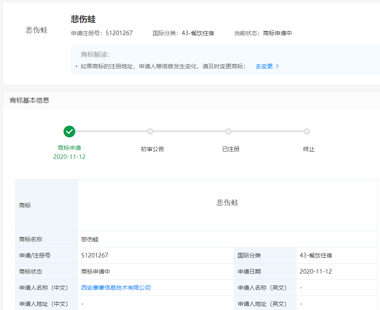380x310 pixels.
Task: Click registration number 51201267 in table
Action: (x=95, y=255)
